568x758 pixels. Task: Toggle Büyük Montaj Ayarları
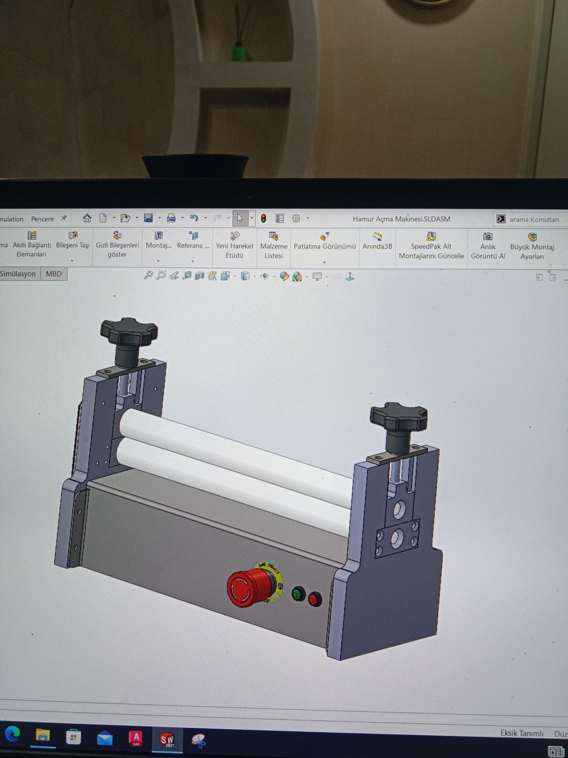[x=532, y=247]
